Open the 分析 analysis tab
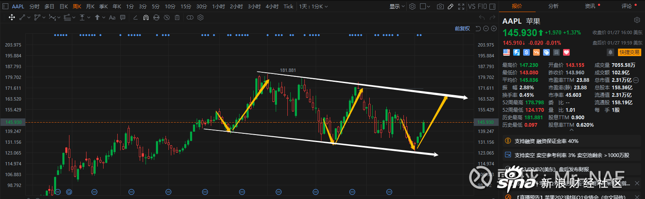645x199 pixels. pyautogui.click(x=553, y=6)
